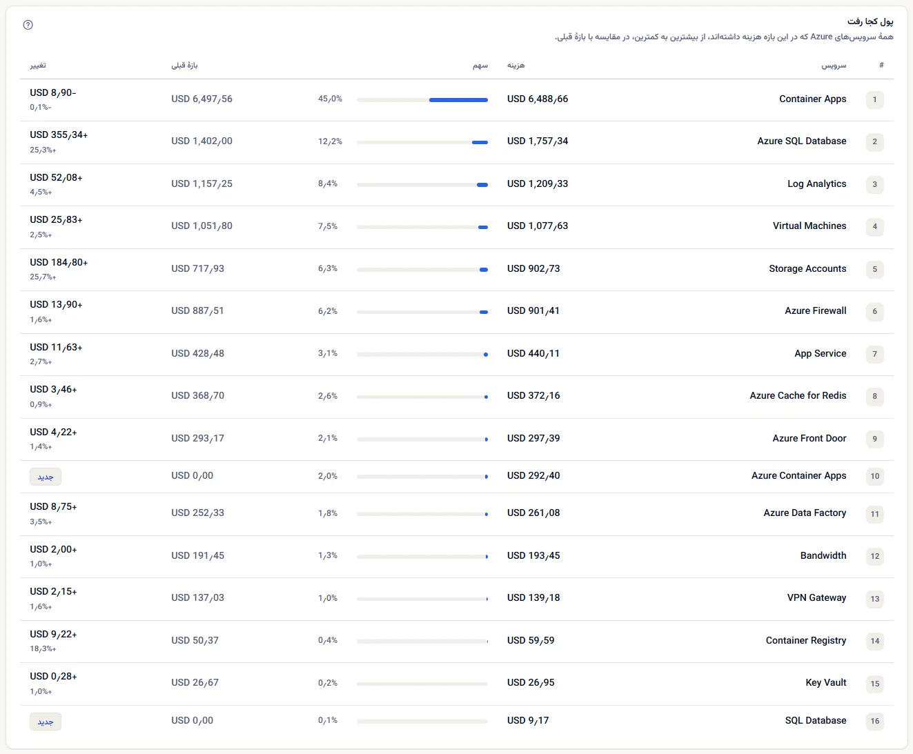Click the 'سهم' column header
Screen dimensions: 913x754
coord(480,66)
